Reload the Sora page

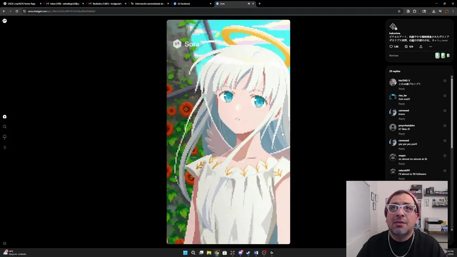click(x=16, y=11)
